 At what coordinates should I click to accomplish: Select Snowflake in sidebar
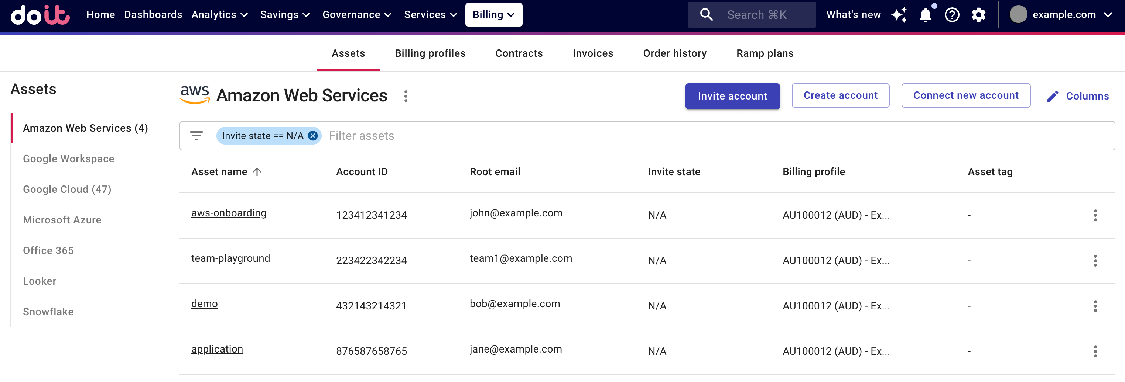click(48, 311)
